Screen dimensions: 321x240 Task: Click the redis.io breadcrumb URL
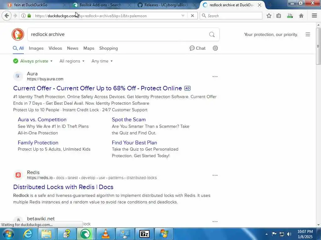92,178
